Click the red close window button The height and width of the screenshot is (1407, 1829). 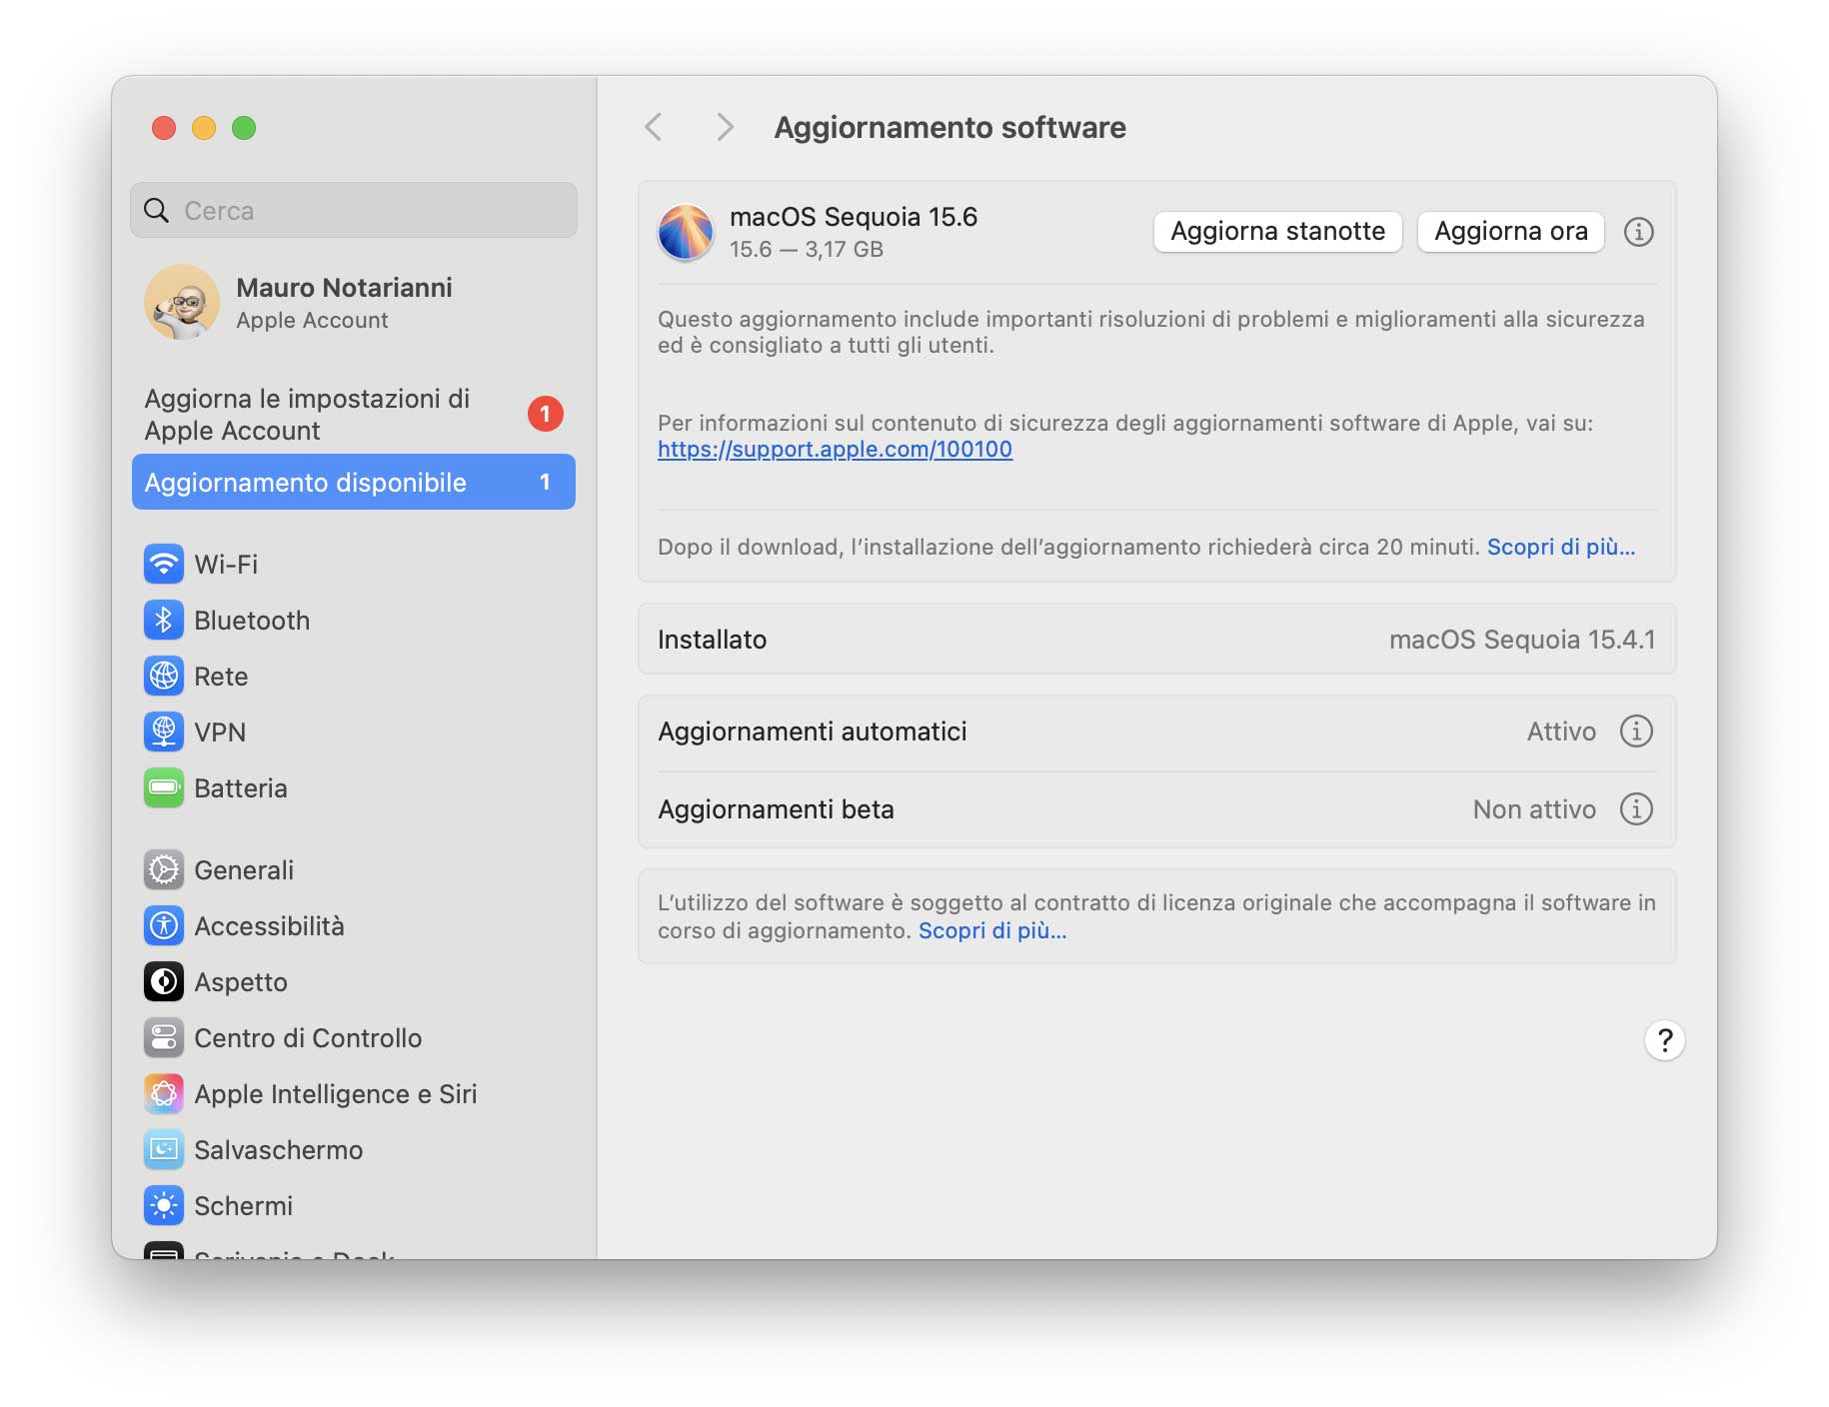point(164,128)
